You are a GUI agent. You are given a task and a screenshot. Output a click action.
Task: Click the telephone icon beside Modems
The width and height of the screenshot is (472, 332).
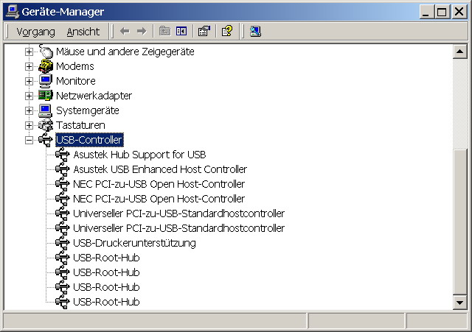(x=46, y=66)
